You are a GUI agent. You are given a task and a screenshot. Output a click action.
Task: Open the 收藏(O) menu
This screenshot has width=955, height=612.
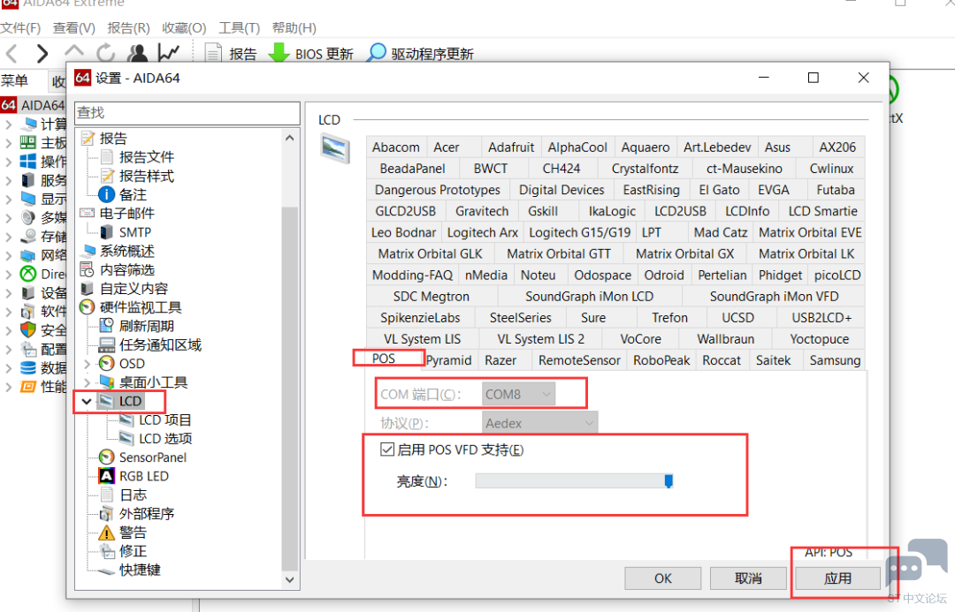coord(184,28)
